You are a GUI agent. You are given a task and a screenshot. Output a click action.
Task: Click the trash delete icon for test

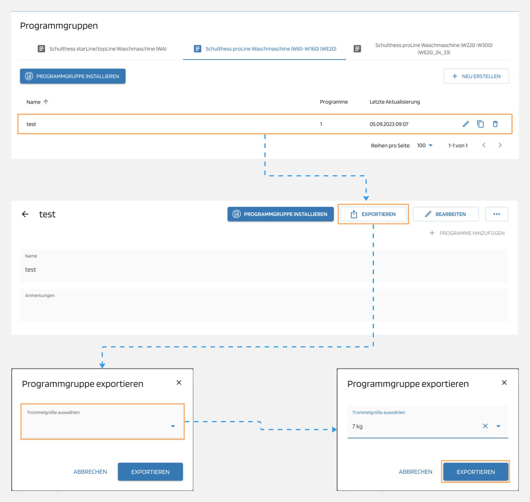tap(495, 124)
